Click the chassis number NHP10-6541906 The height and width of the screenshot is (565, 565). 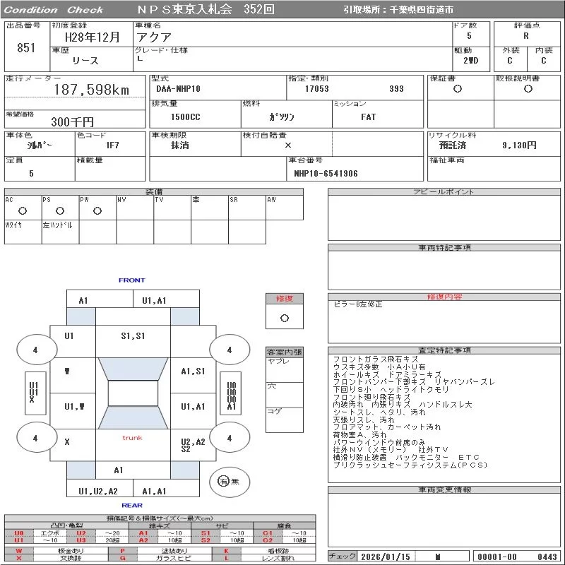pos(326,173)
